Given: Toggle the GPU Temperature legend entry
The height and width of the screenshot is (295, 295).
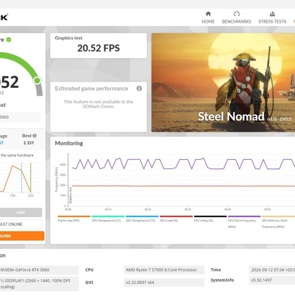Looking at the screenshot, I should coord(142,219).
